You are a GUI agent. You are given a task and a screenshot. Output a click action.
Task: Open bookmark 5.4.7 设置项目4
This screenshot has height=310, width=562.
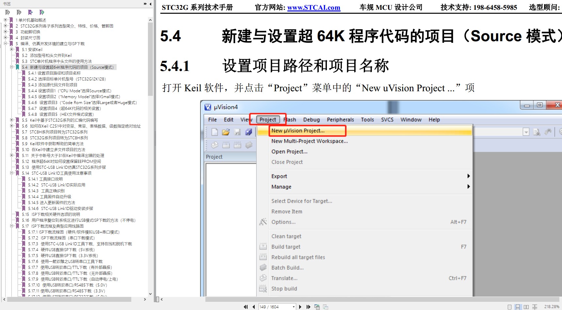(64, 109)
